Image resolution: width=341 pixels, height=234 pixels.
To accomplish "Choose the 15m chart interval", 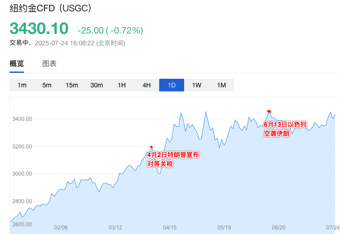I will [72, 85].
